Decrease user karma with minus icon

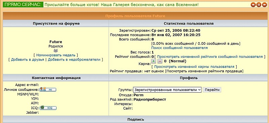[x=160, y=61]
